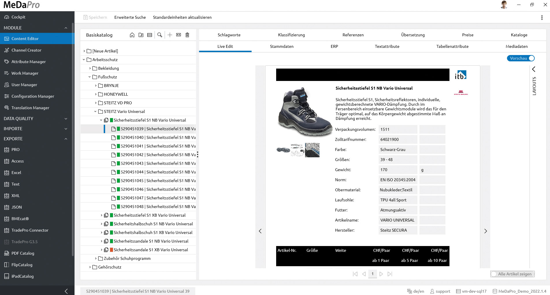Select the exploded shoe thumbnail

[298, 150]
